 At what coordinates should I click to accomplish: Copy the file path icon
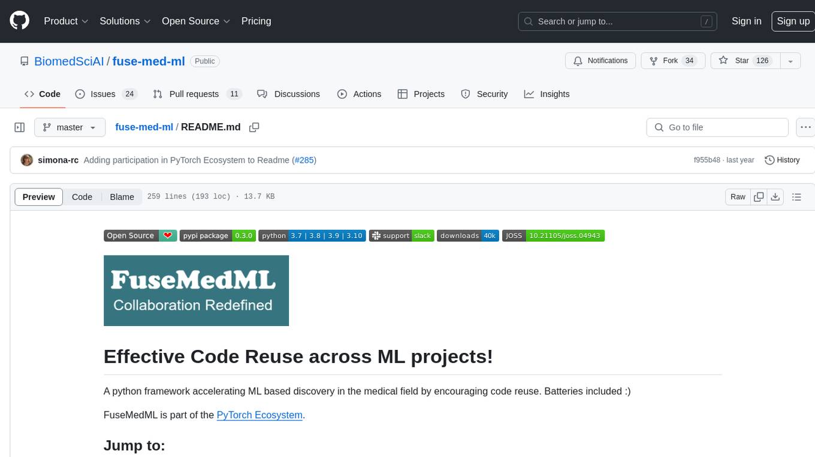click(254, 127)
